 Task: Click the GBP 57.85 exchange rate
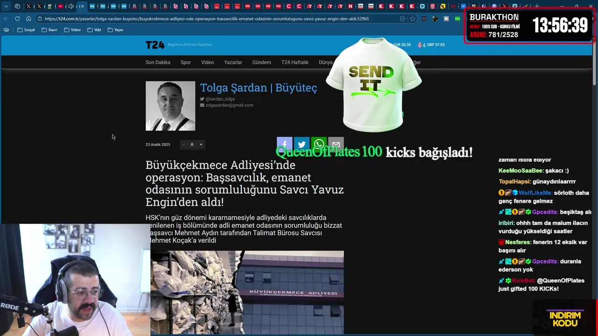click(x=431, y=45)
